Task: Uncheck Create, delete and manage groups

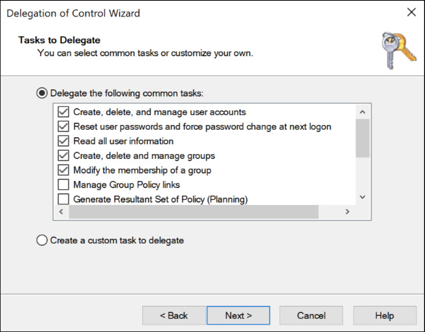Action: click(63, 155)
